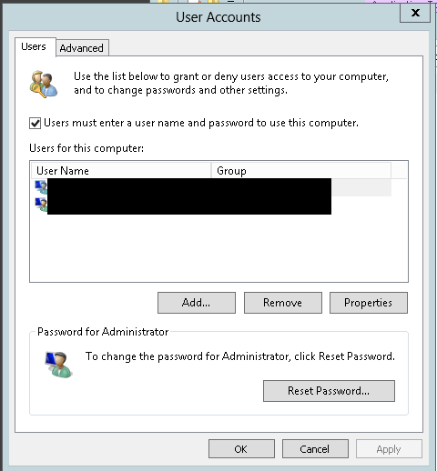Click the Remove button

[283, 303]
